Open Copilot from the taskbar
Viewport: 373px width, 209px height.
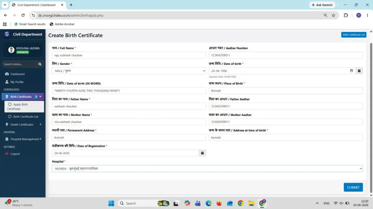(187, 203)
